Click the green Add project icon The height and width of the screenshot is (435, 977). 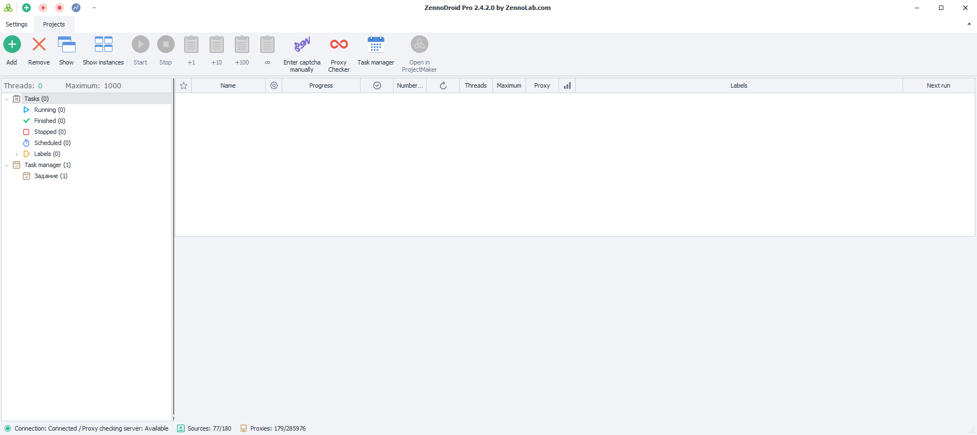12,45
